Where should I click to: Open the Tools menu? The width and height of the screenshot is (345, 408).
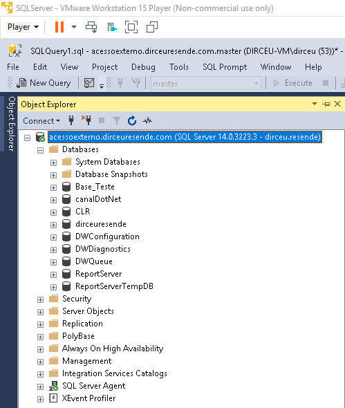[x=179, y=67]
